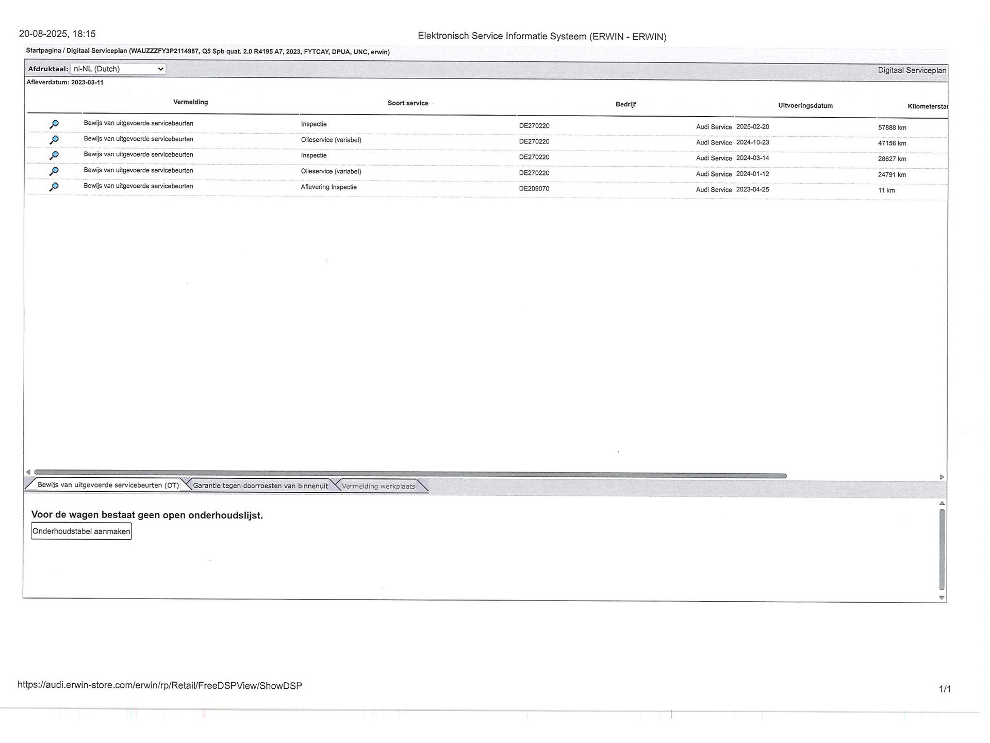Image resolution: width=990 pixels, height=743 pixels.
Task: Click the 24791 km cell
Action: (892, 175)
